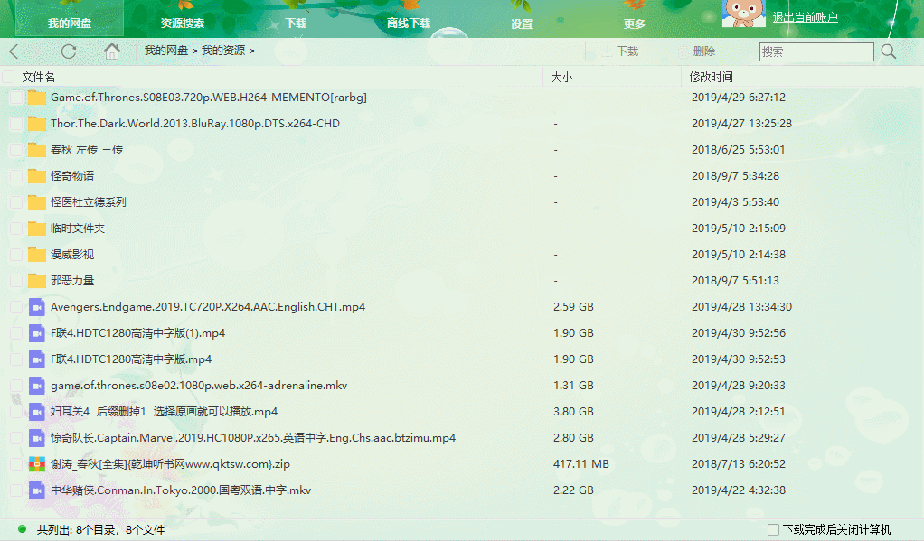Click the 怪医杜立德系列 folder icon
Viewport: 924px width, 541px height.
(36, 202)
